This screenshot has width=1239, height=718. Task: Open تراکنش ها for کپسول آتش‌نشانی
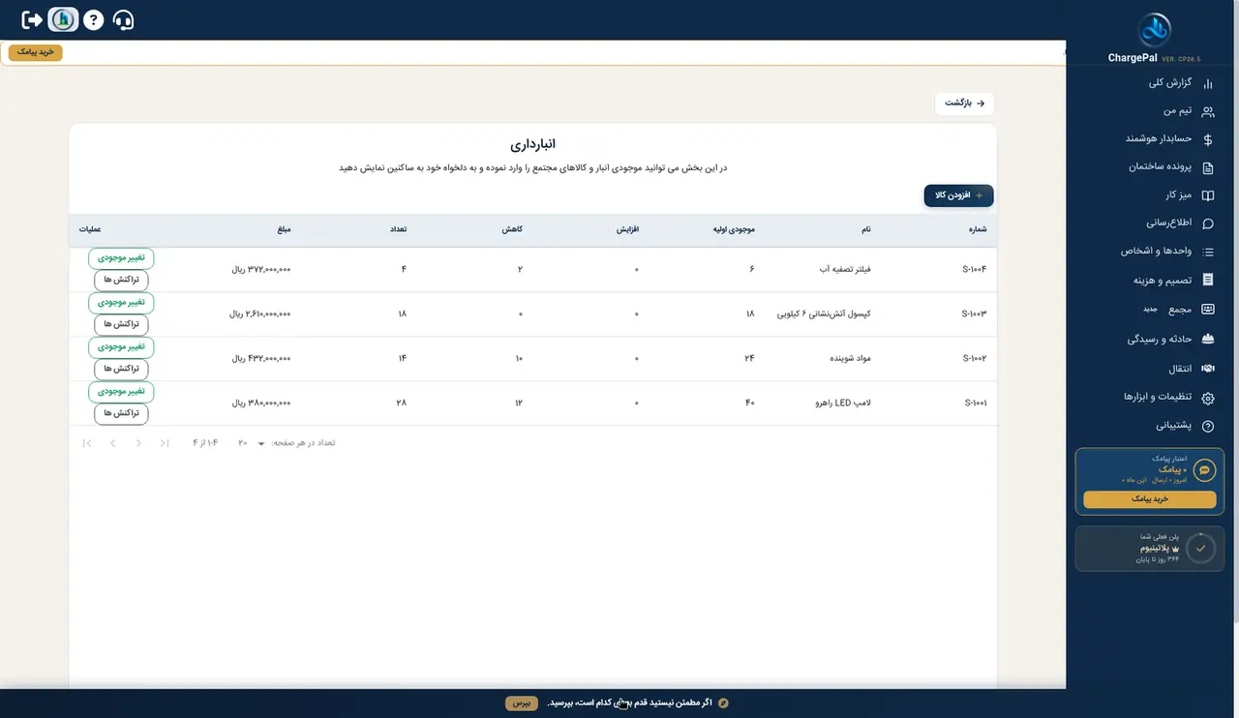tap(121, 324)
